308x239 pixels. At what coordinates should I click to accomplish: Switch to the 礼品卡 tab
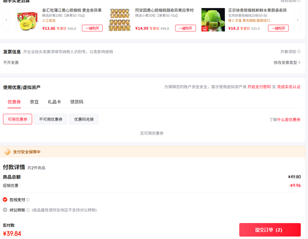[54, 102]
